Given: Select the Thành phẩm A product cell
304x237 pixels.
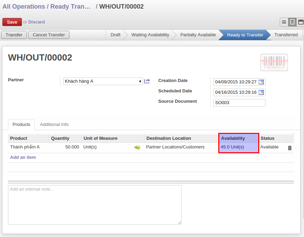Looking at the screenshot, I should click(x=28, y=147).
